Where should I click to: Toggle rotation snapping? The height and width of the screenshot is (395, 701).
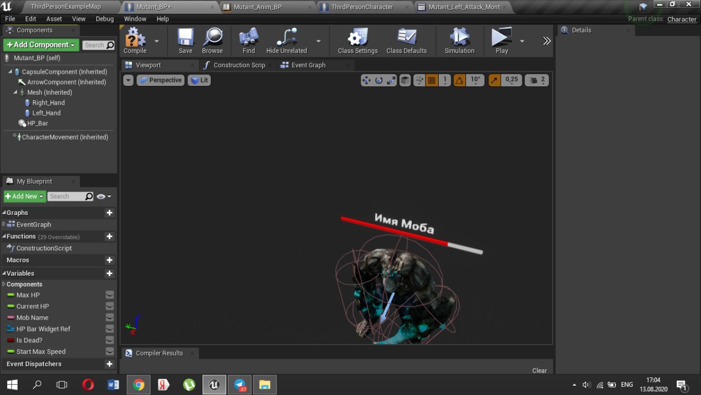pos(459,80)
